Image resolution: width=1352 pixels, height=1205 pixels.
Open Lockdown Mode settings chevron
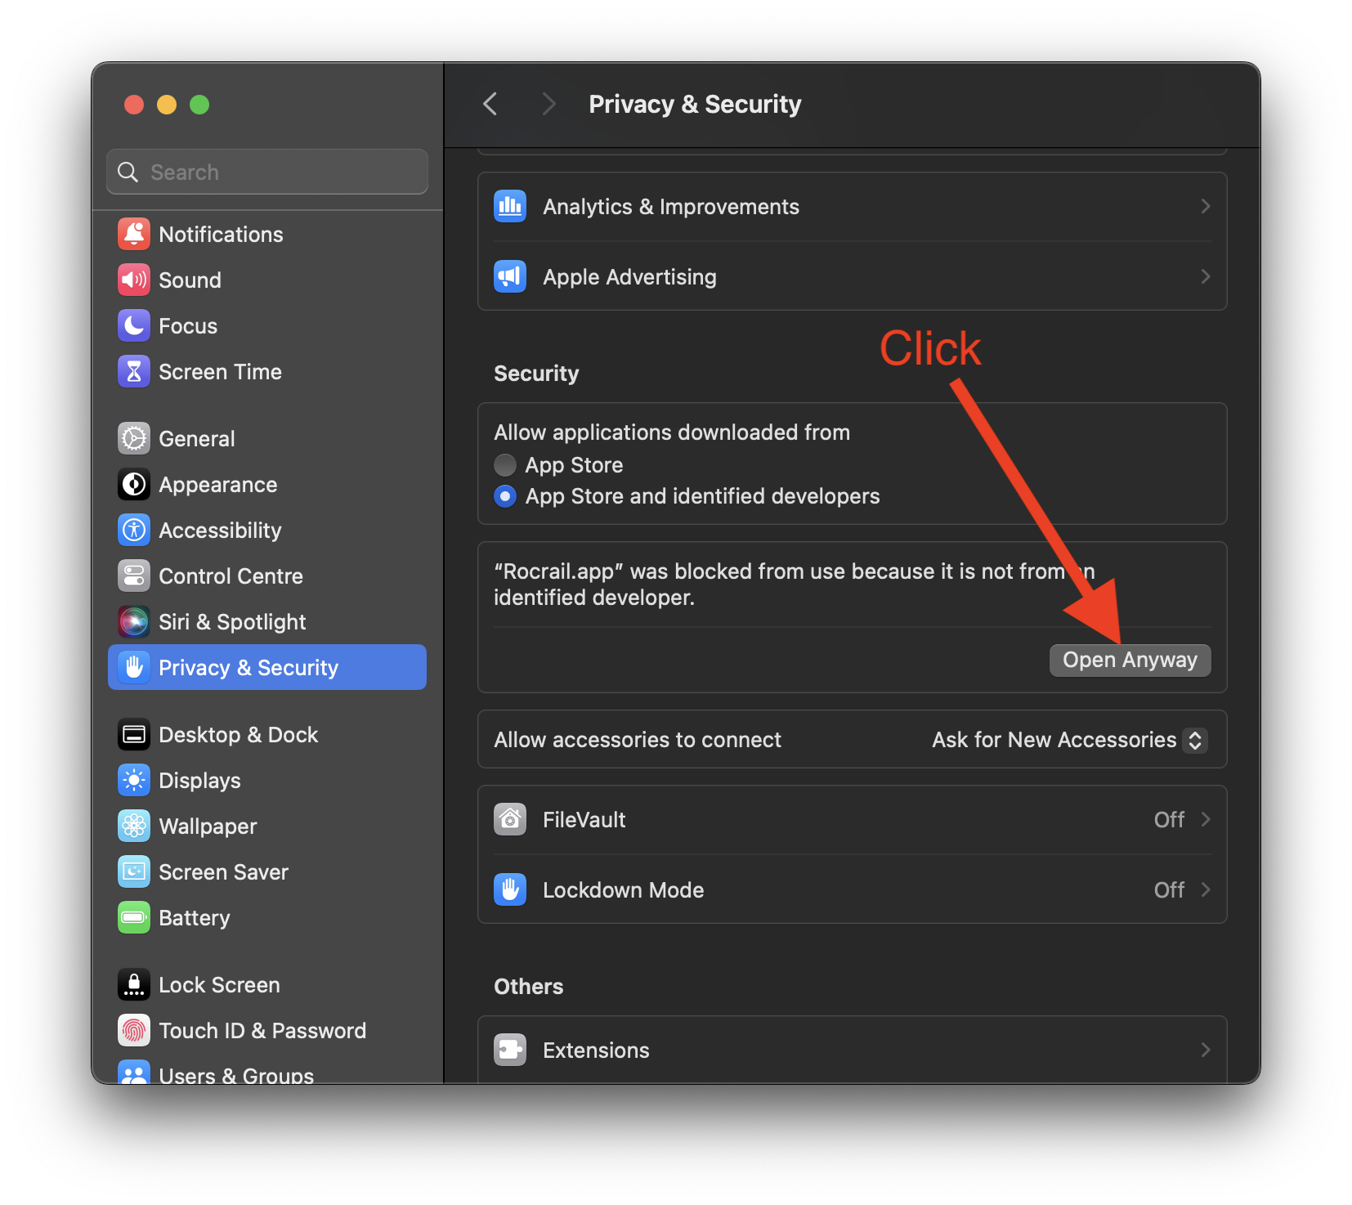(x=1205, y=890)
